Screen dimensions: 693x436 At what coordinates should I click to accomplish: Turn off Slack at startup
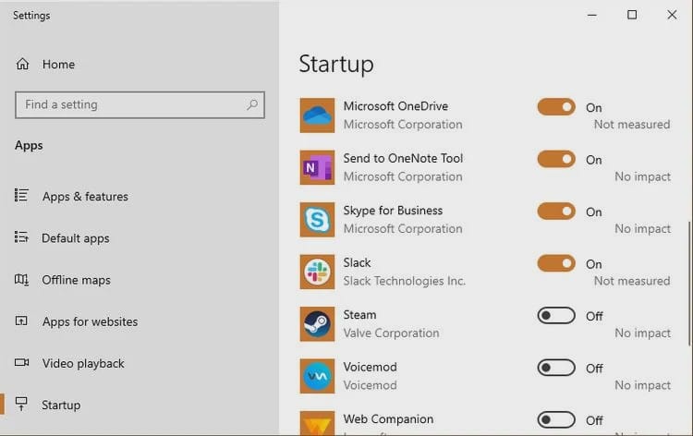(556, 264)
